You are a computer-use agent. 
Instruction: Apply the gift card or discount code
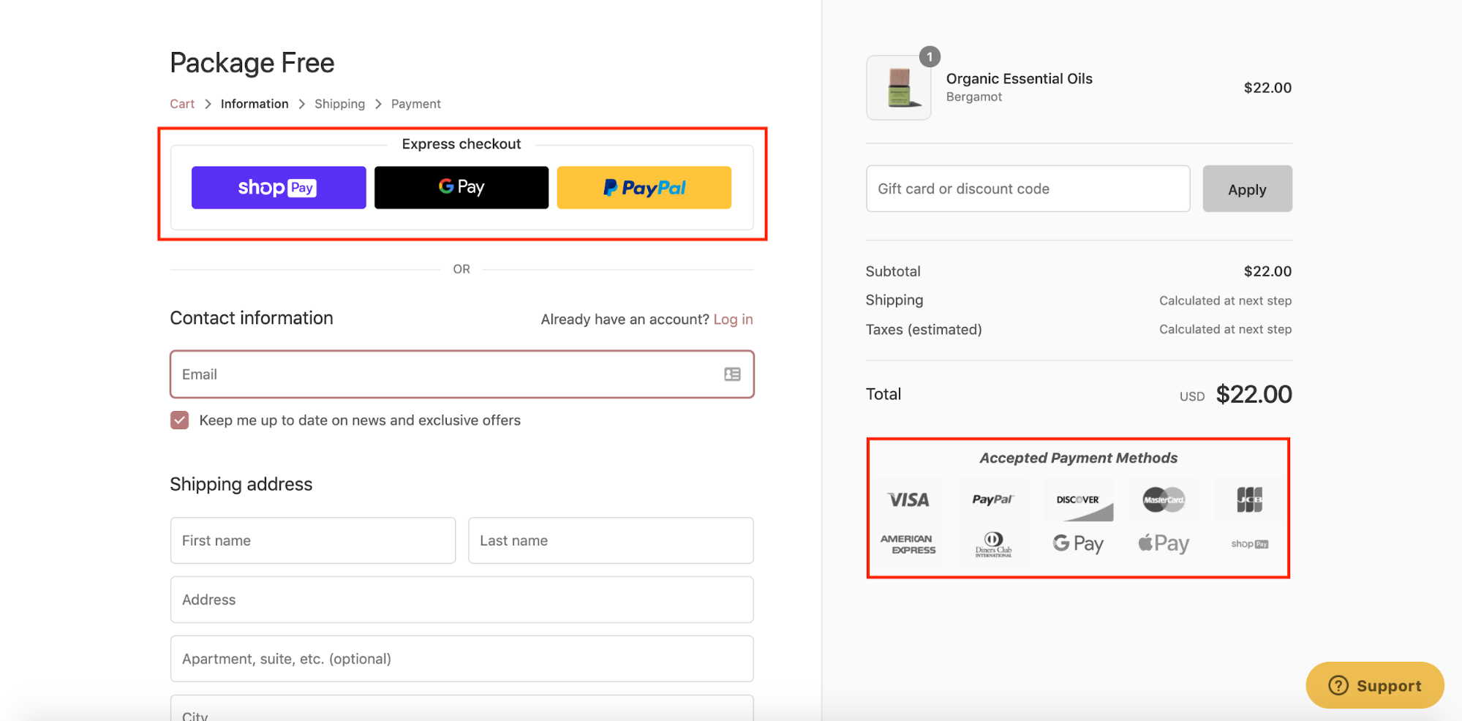pyautogui.click(x=1247, y=188)
